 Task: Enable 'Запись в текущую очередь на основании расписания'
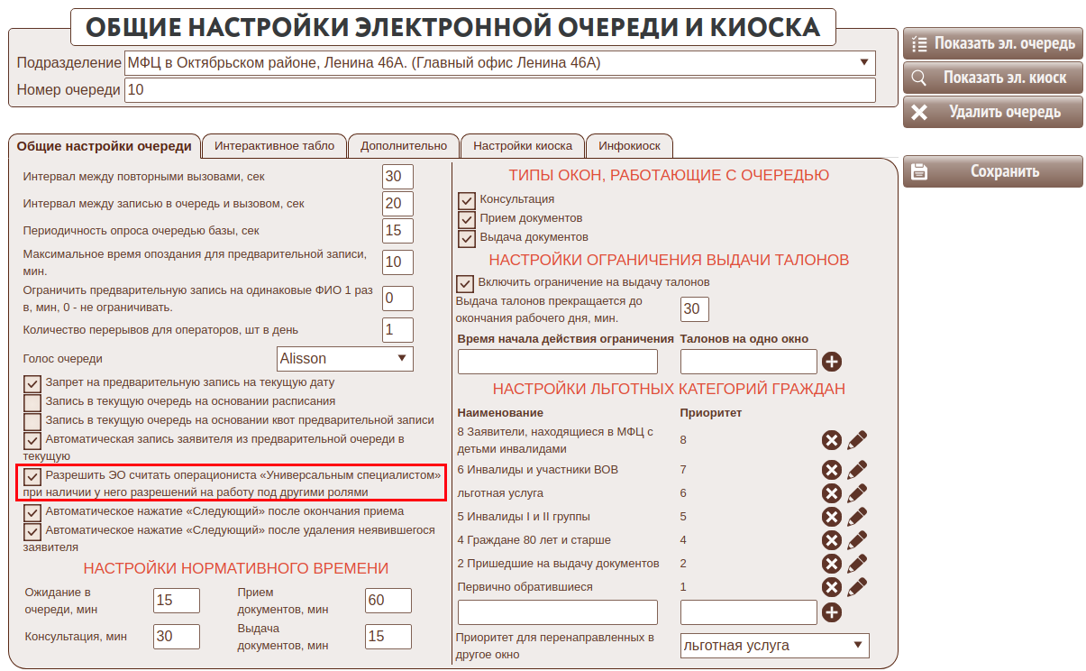[x=32, y=402]
